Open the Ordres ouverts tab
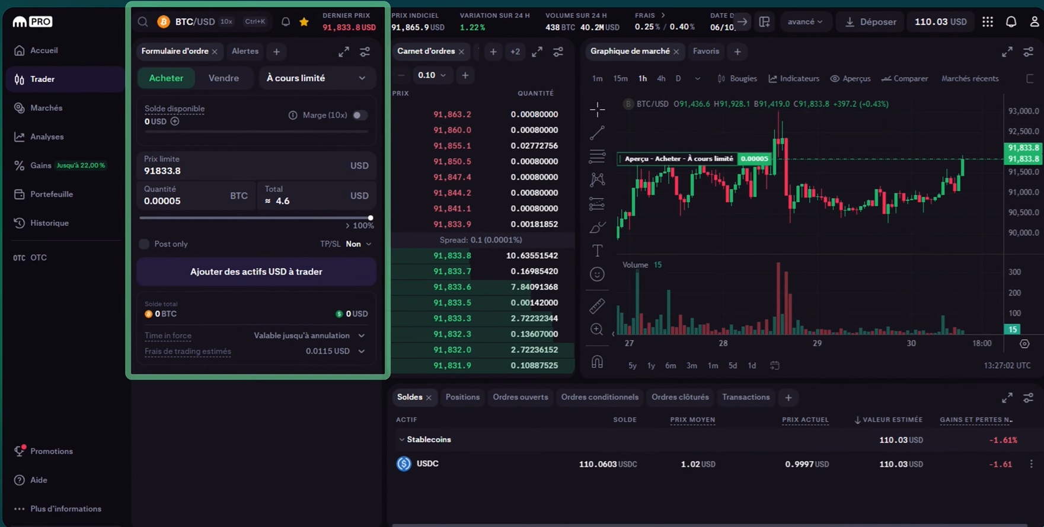The image size is (1044, 527). pos(521,397)
